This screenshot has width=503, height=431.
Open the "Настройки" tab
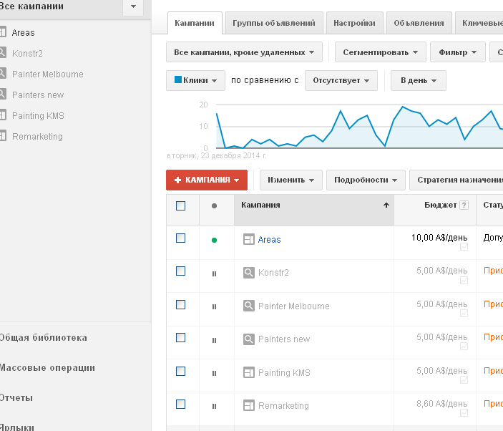tap(354, 23)
